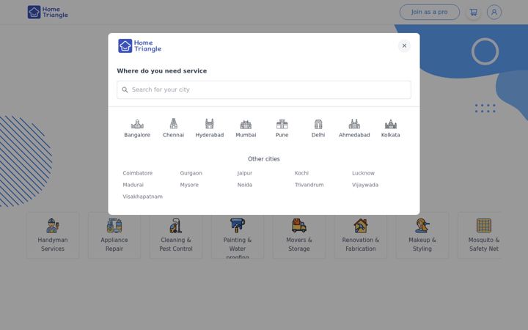Close the city selection dialog
Screen dimensions: 528x330
[x=404, y=45]
